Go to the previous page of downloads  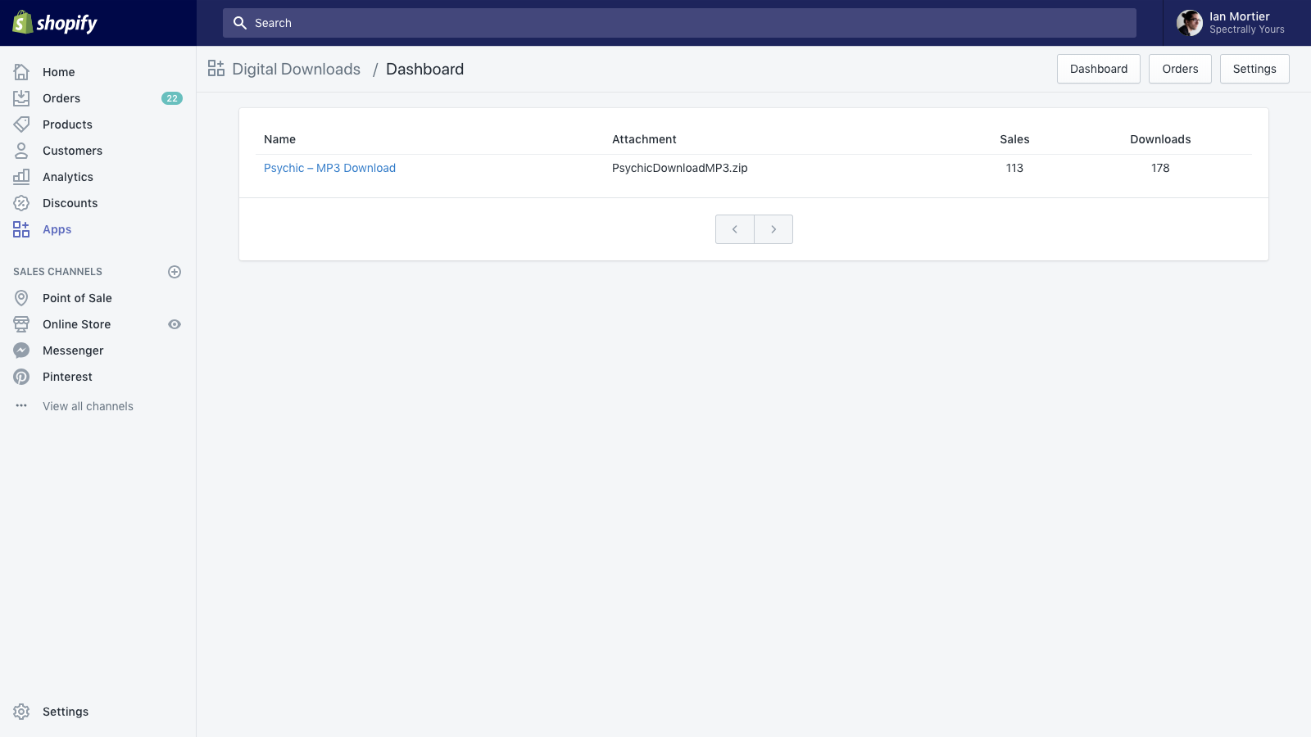pos(735,229)
